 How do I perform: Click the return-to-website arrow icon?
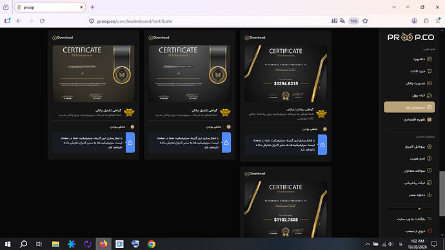coord(430,219)
